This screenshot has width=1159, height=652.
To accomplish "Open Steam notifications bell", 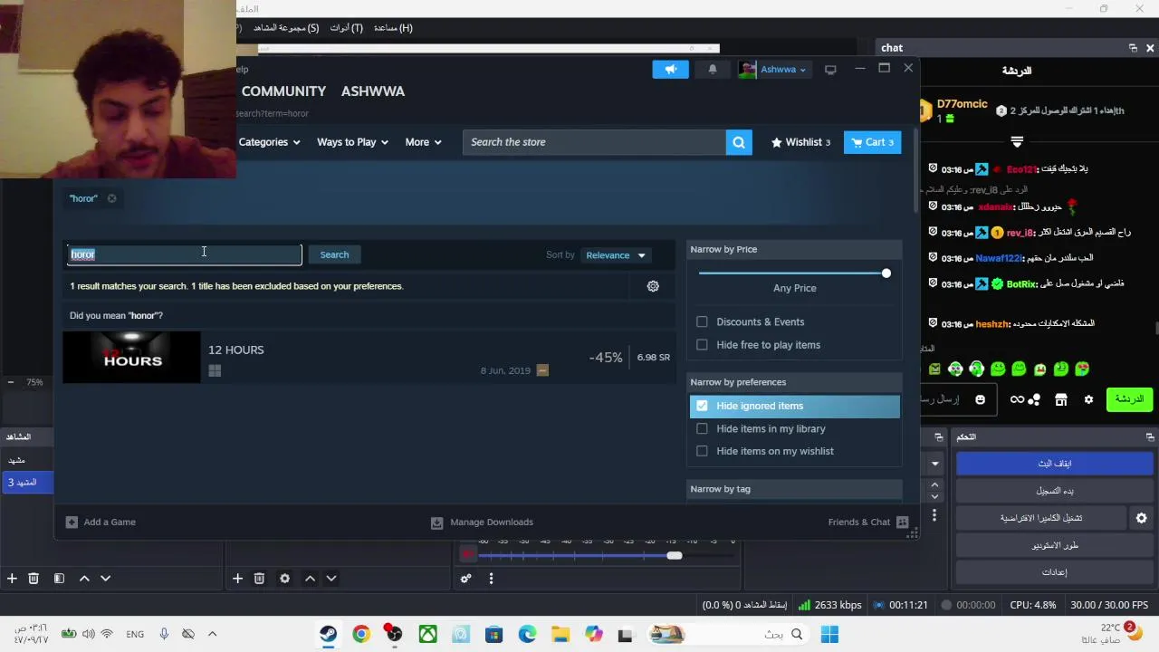I will click(713, 70).
